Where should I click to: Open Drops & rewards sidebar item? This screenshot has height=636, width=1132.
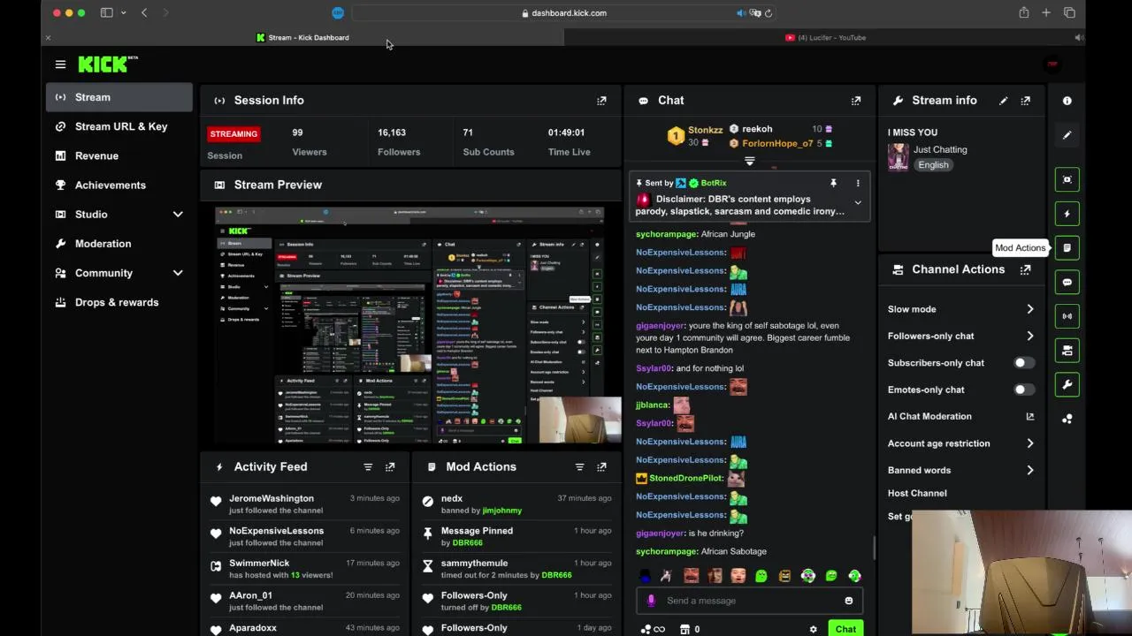[119, 302]
